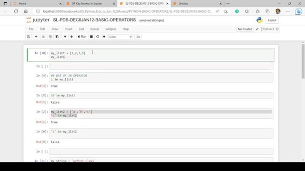Click the highlighted my_list2 assignment line
The width and height of the screenshot is (305, 171).
pyautogui.click(x=161, y=112)
